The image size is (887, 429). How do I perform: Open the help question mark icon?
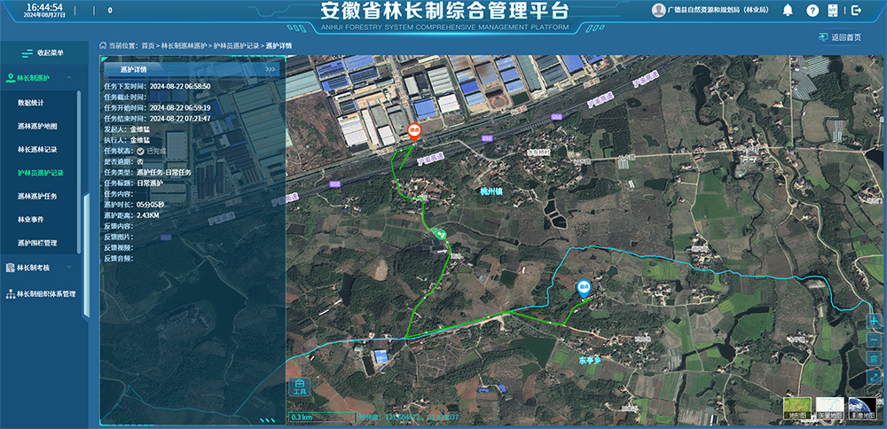coord(812,11)
